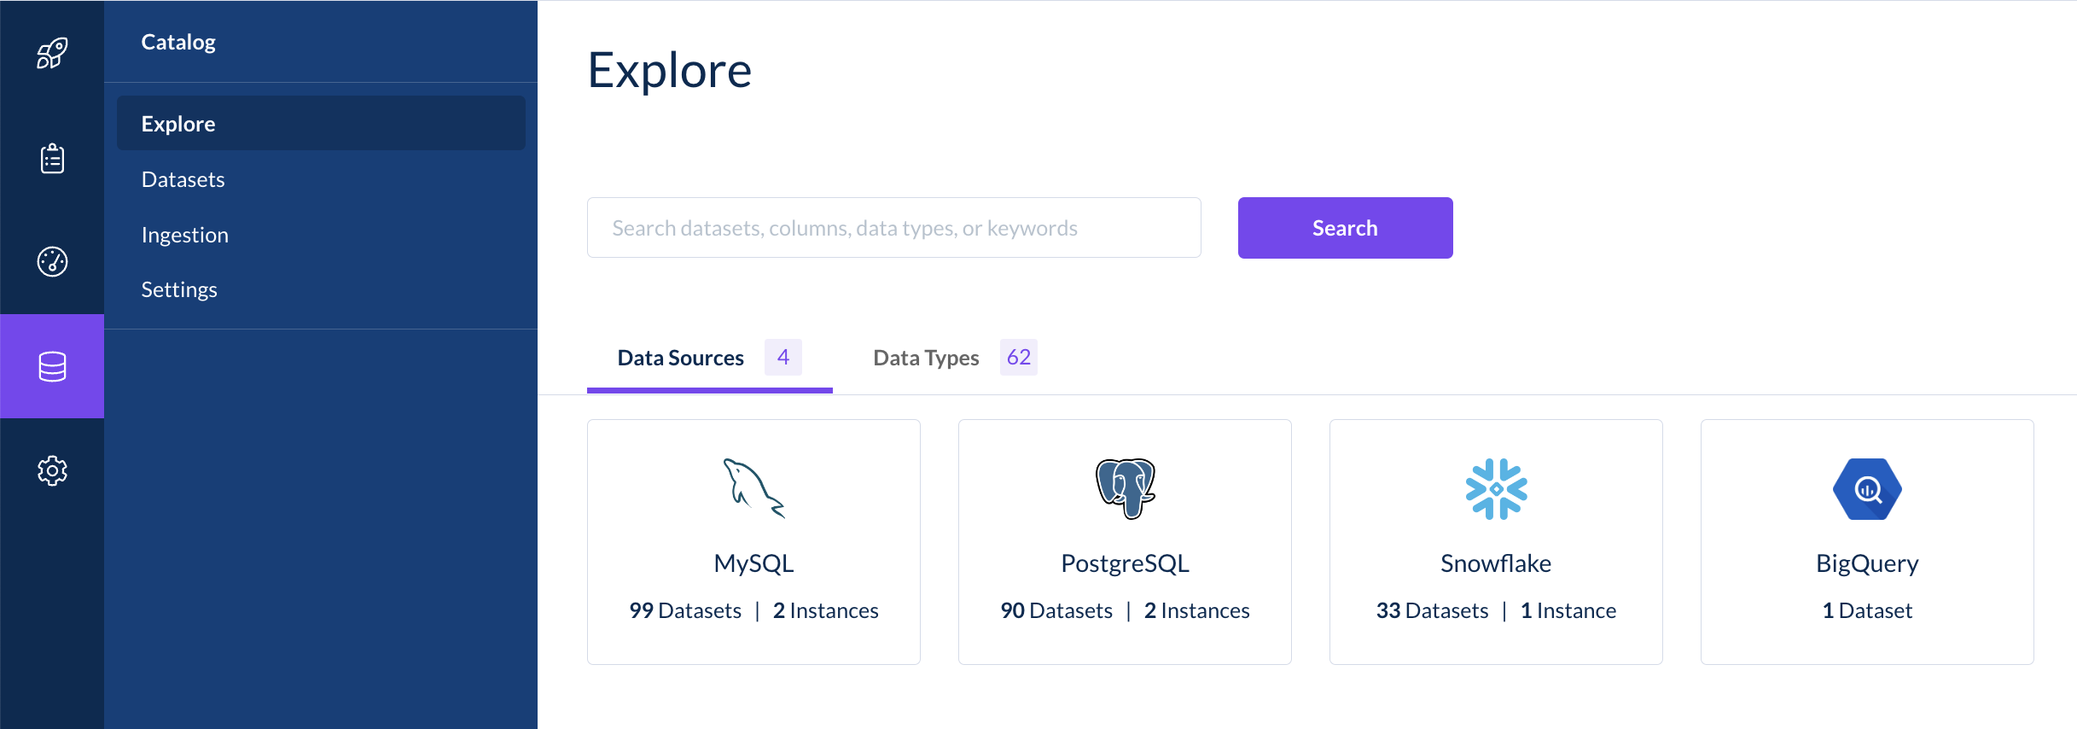Click '33 Datasets' on Snowflake card

[x=1432, y=610]
